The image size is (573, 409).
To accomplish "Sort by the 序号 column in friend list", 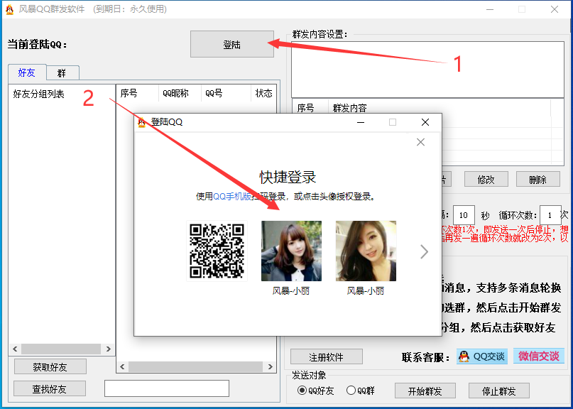I will click(x=137, y=94).
